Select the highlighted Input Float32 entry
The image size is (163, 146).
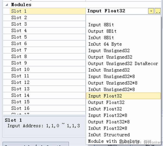click(105, 96)
